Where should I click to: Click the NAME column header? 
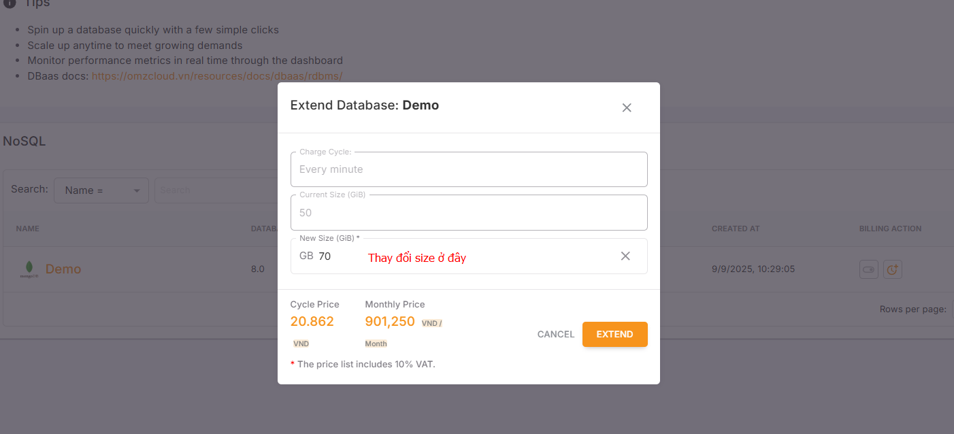point(27,229)
